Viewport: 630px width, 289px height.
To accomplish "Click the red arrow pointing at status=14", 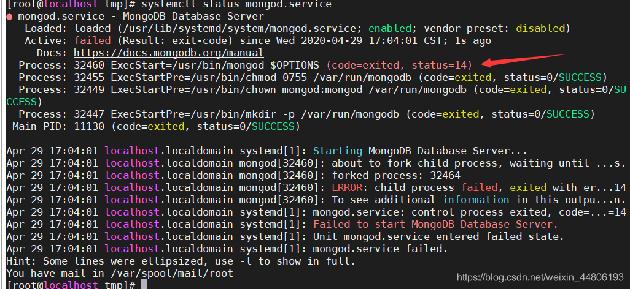I will click(x=524, y=60).
